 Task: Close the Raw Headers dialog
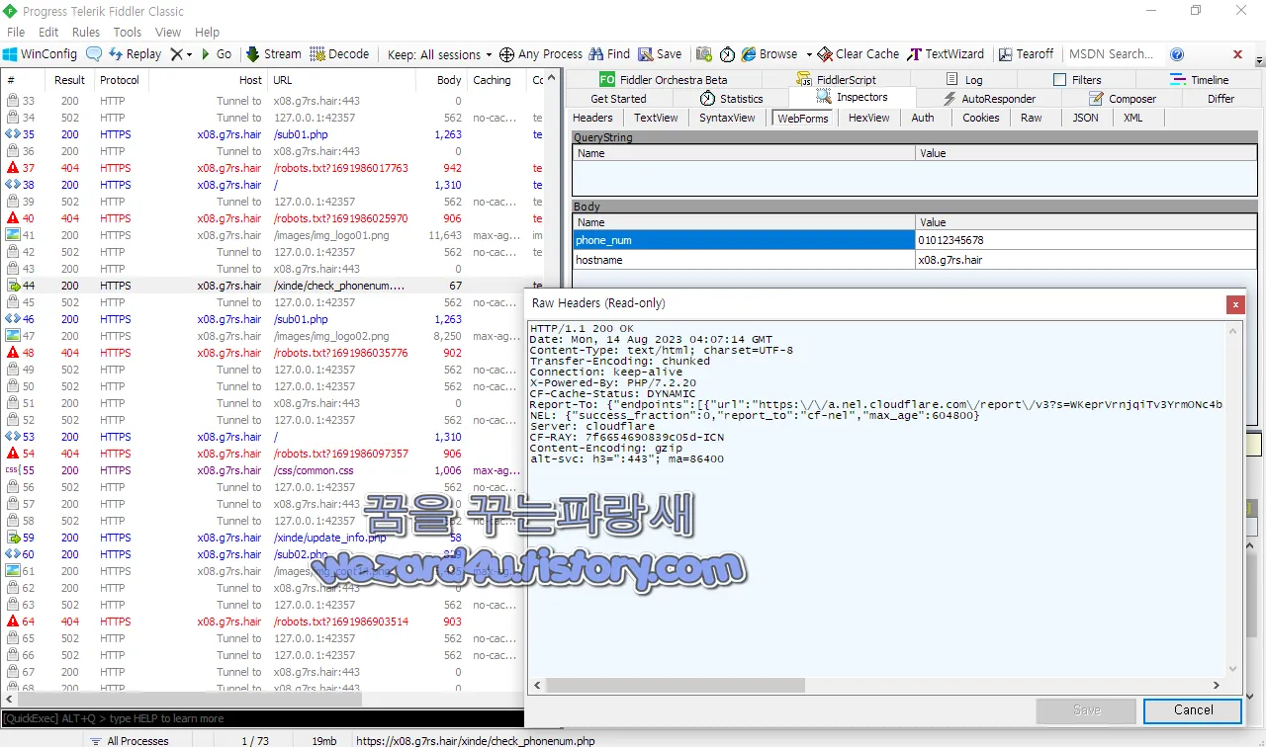point(1234,304)
